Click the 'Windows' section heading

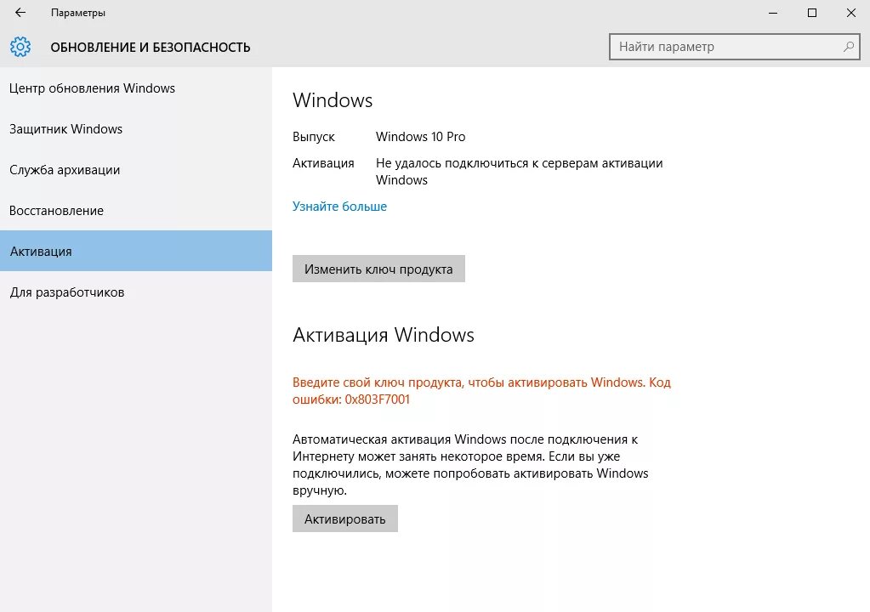(x=333, y=100)
